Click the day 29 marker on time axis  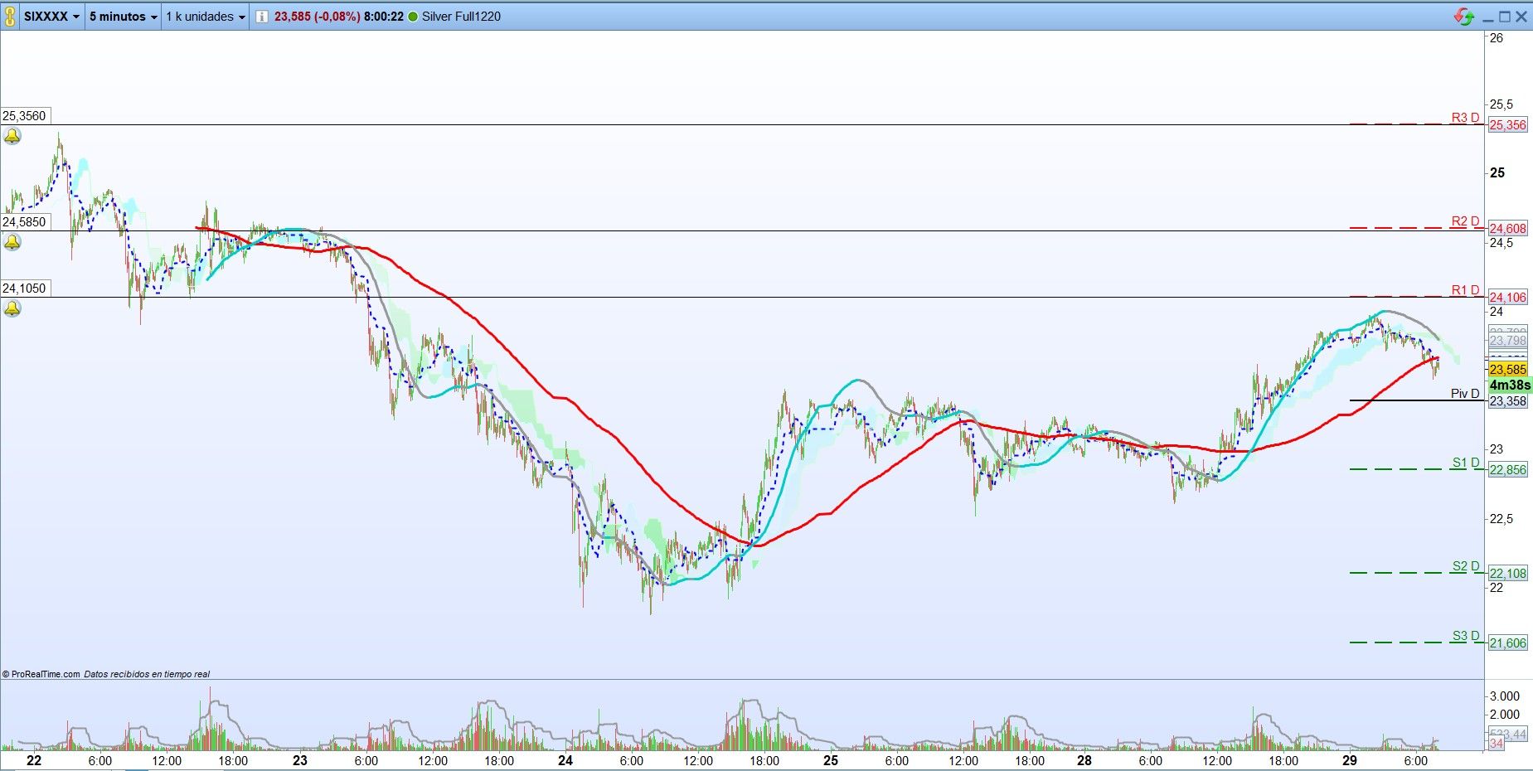(1350, 760)
